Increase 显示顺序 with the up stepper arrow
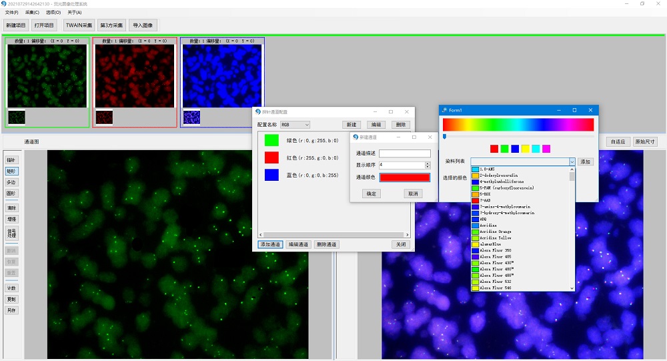This screenshot has height=361, width=667. tap(428, 163)
